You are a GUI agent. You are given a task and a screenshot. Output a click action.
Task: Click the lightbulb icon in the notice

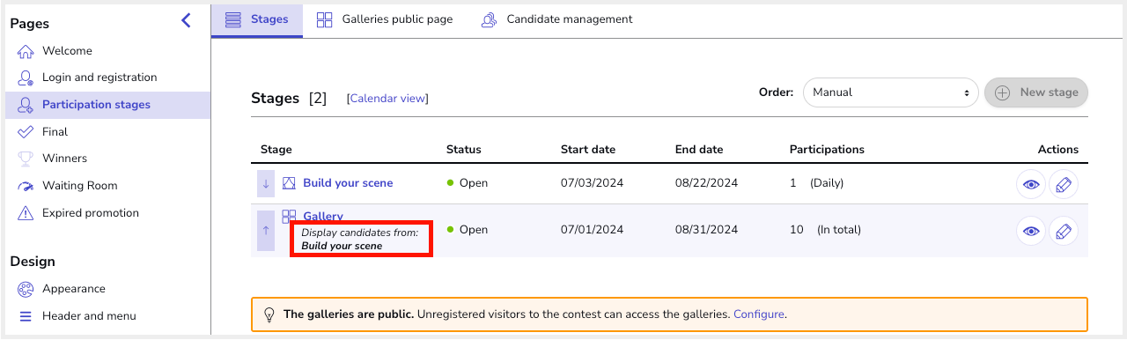(269, 314)
